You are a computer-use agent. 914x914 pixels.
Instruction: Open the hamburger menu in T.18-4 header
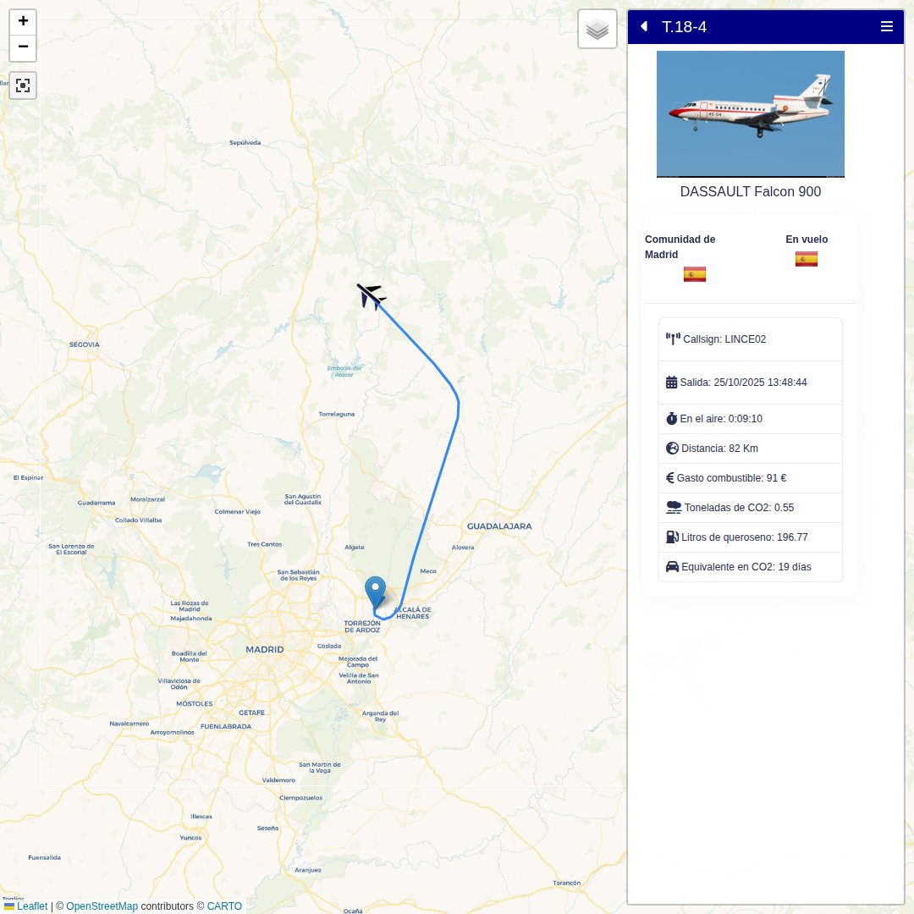coord(887,26)
